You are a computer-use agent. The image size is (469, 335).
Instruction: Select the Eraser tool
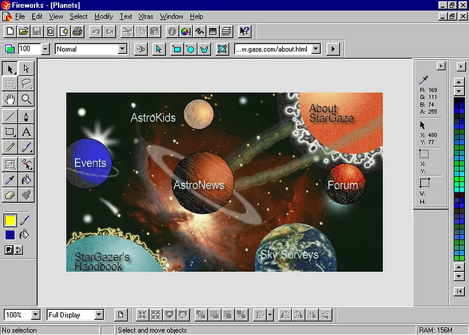point(10,195)
